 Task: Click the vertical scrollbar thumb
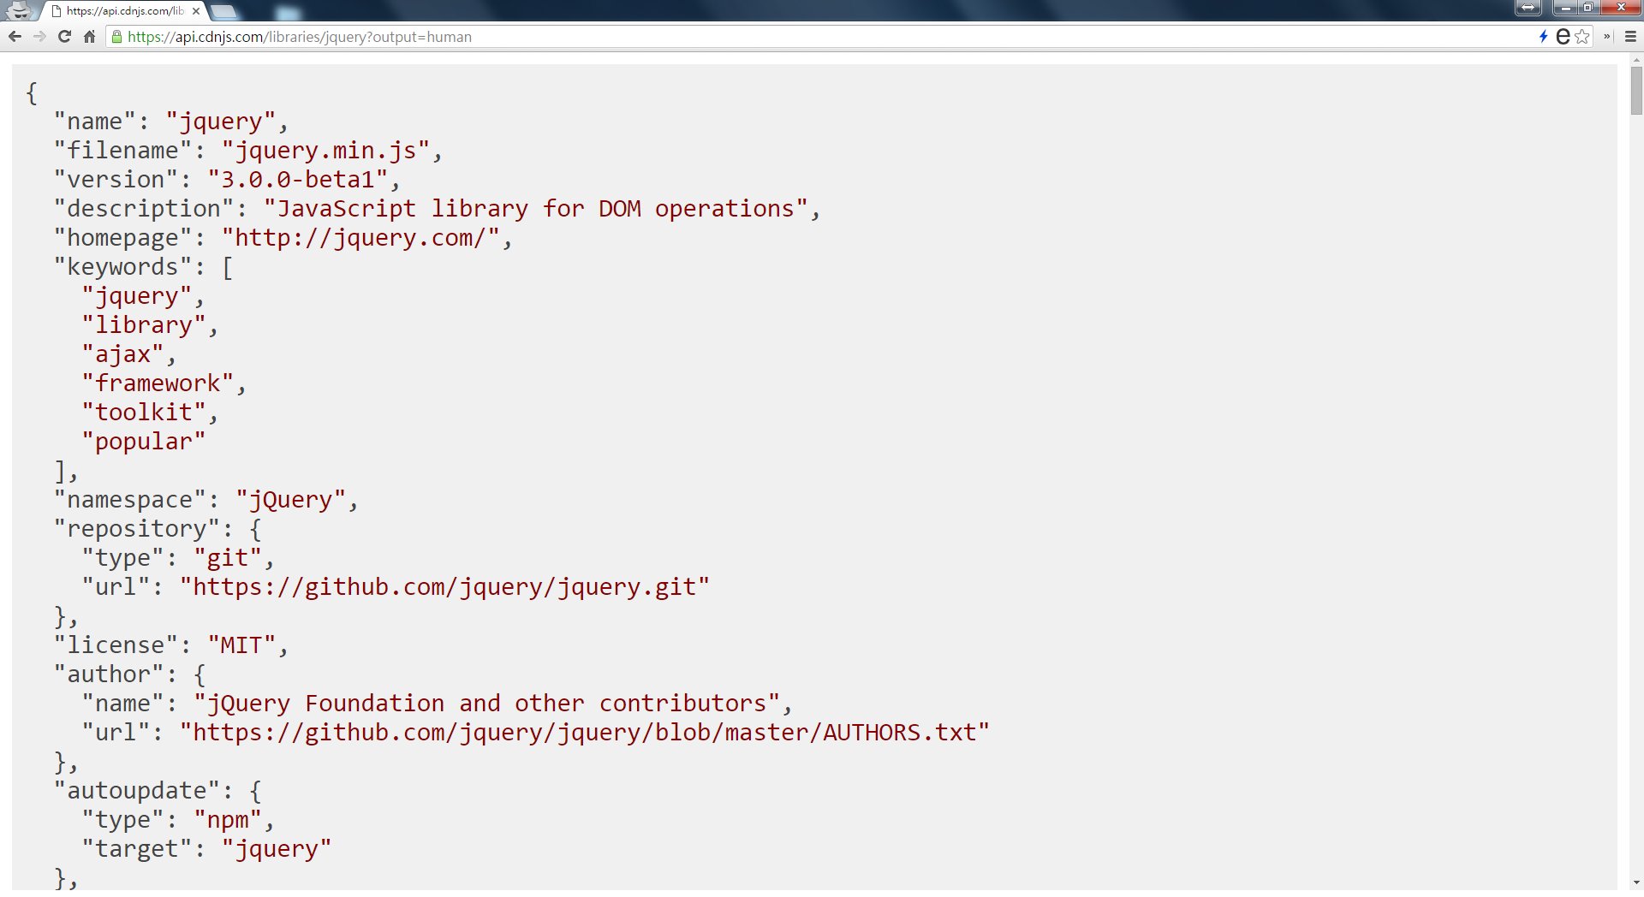(1636, 90)
